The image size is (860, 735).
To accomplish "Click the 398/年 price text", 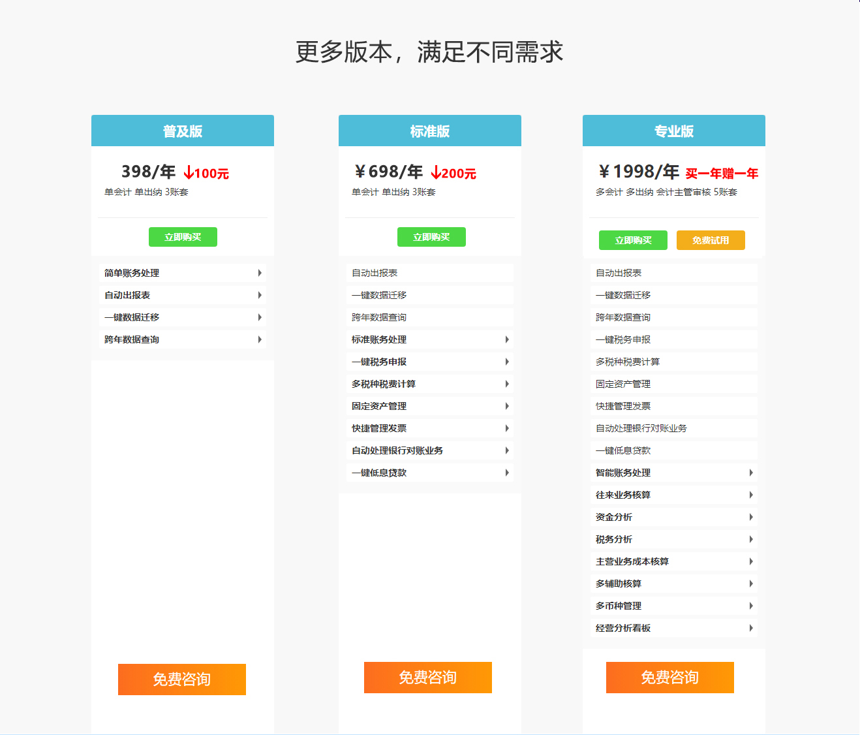I will [x=148, y=172].
